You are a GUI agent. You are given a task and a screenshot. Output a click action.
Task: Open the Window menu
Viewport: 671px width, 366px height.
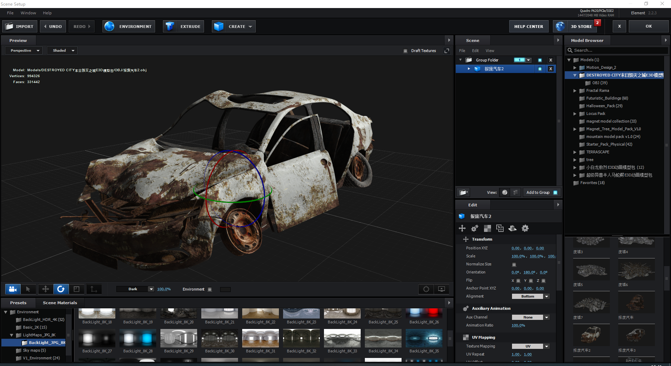pyautogui.click(x=28, y=13)
